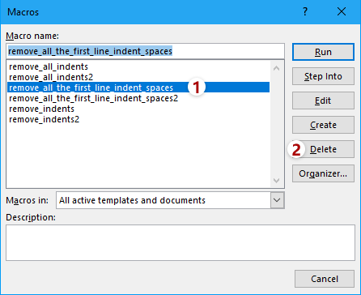Image resolution: width=361 pixels, height=295 pixels.
Task: Select the remove_indents macro
Action: point(41,109)
